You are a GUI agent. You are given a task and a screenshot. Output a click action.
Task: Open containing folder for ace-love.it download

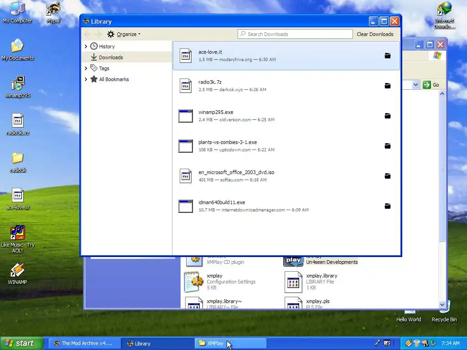click(x=387, y=56)
